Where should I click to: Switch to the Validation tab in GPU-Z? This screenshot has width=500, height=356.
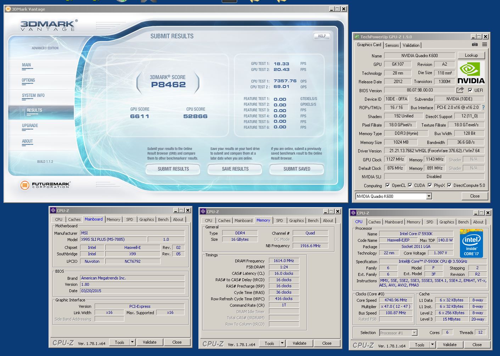411,45
